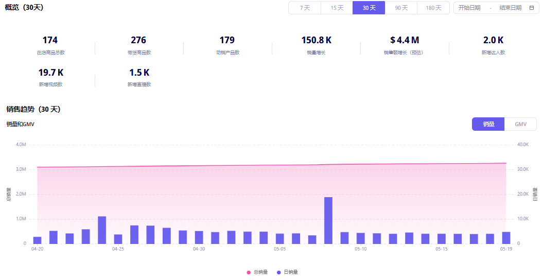Click the first sales bar at 04-20
The width and height of the screenshot is (543, 280).
click(37, 240)
